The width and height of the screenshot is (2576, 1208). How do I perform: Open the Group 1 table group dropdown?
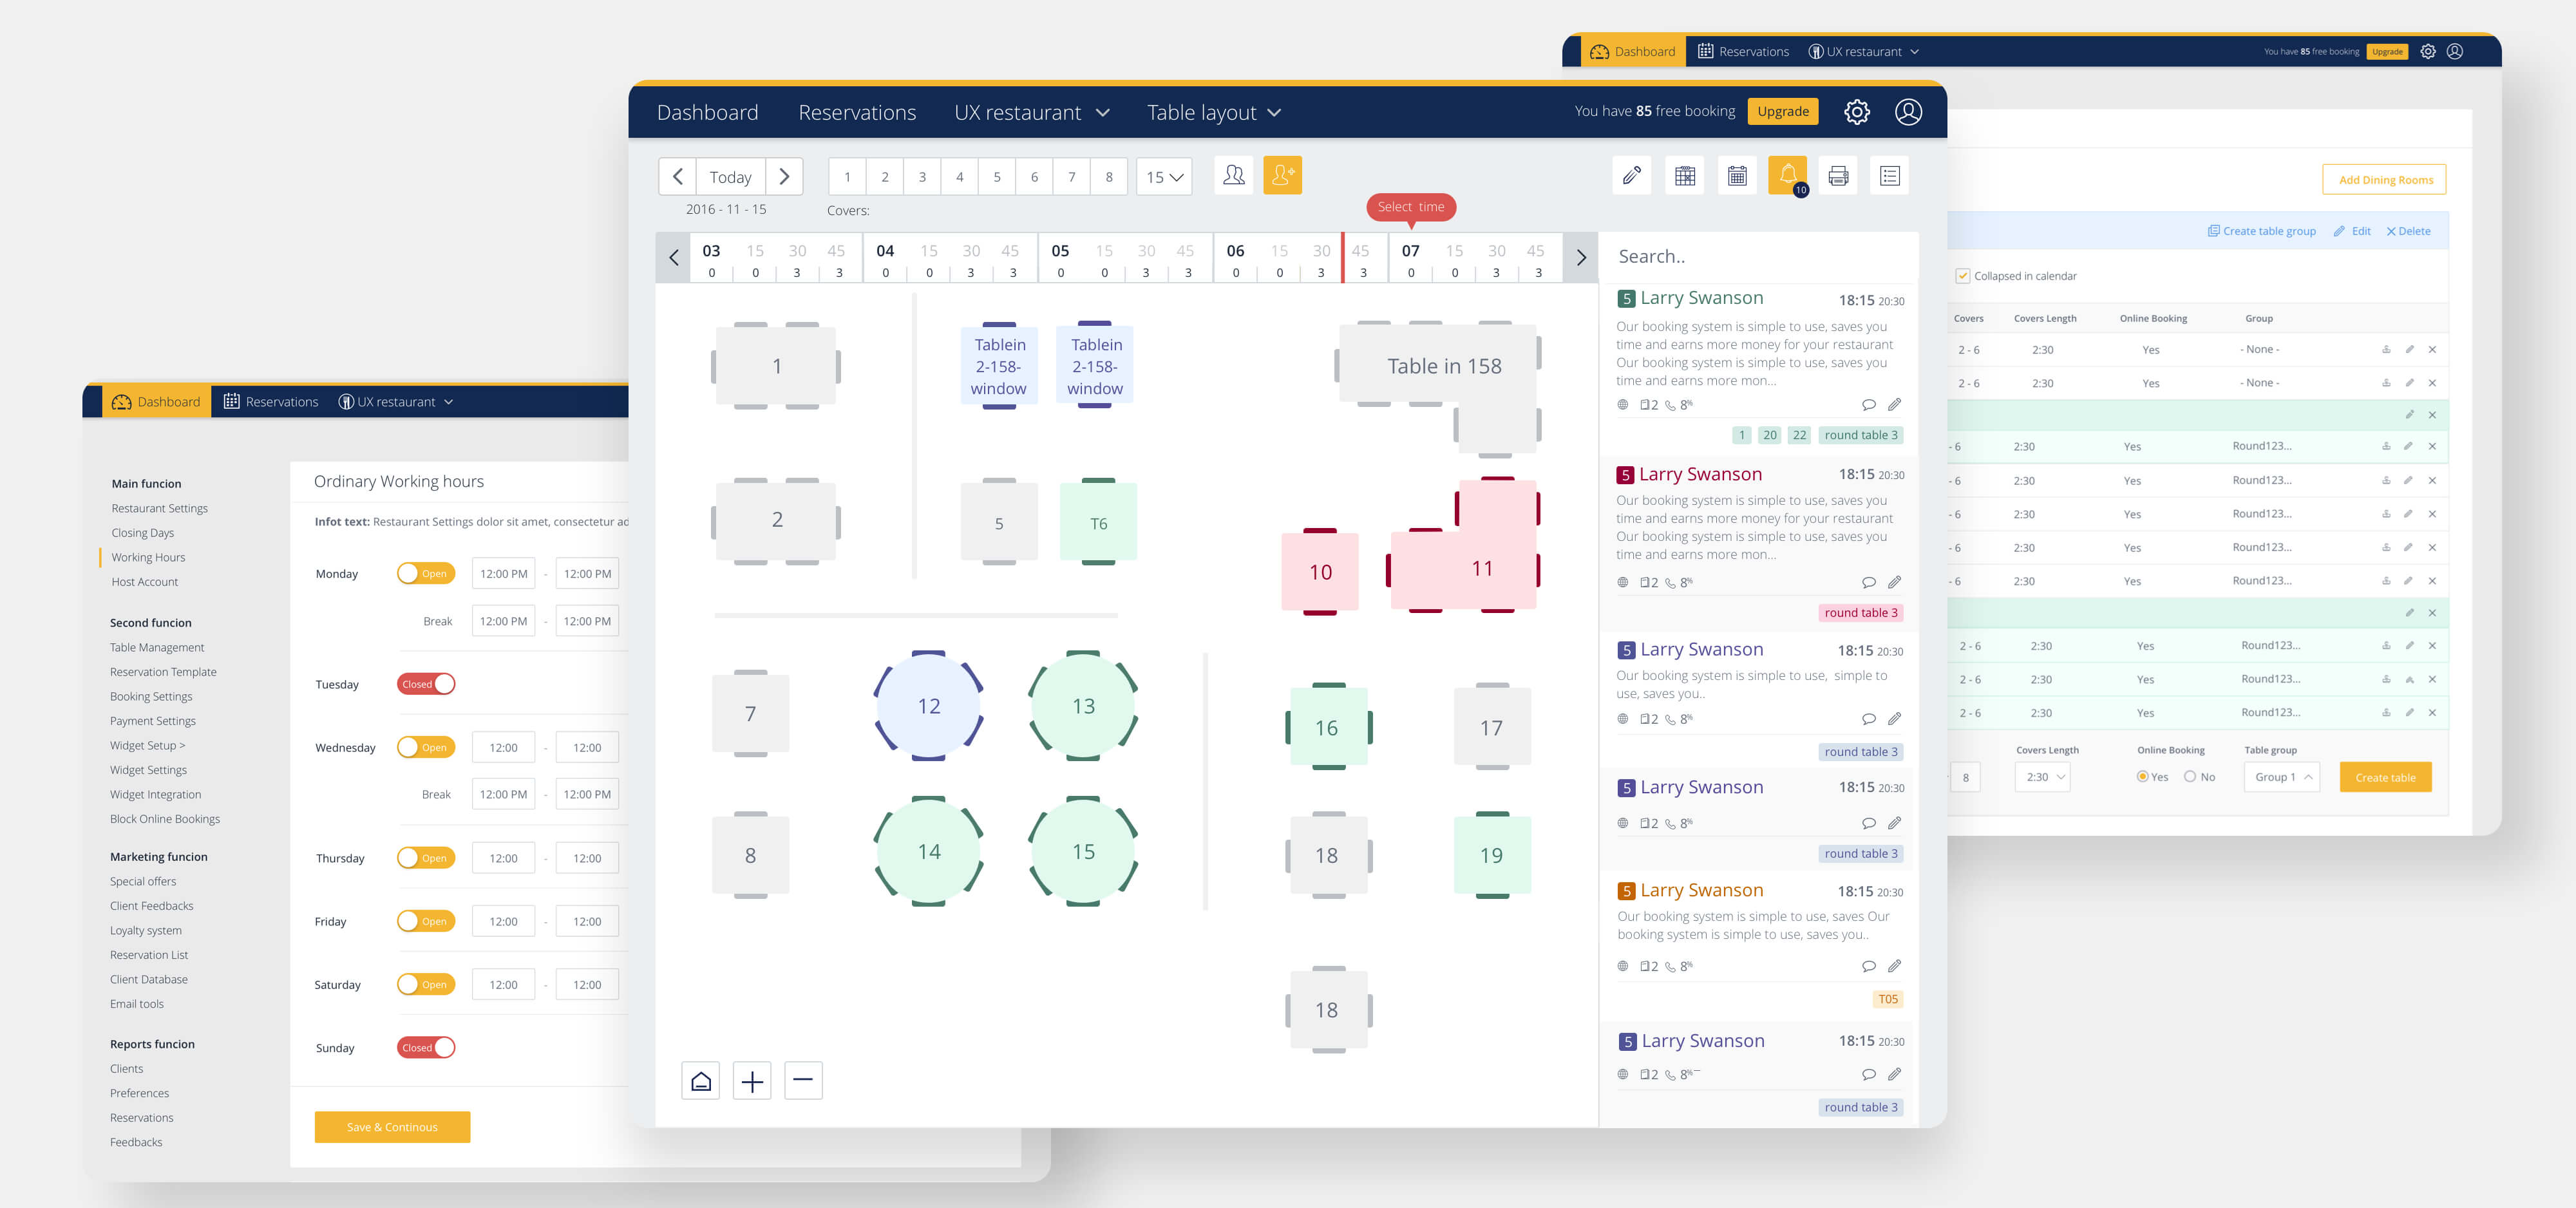2281,777
